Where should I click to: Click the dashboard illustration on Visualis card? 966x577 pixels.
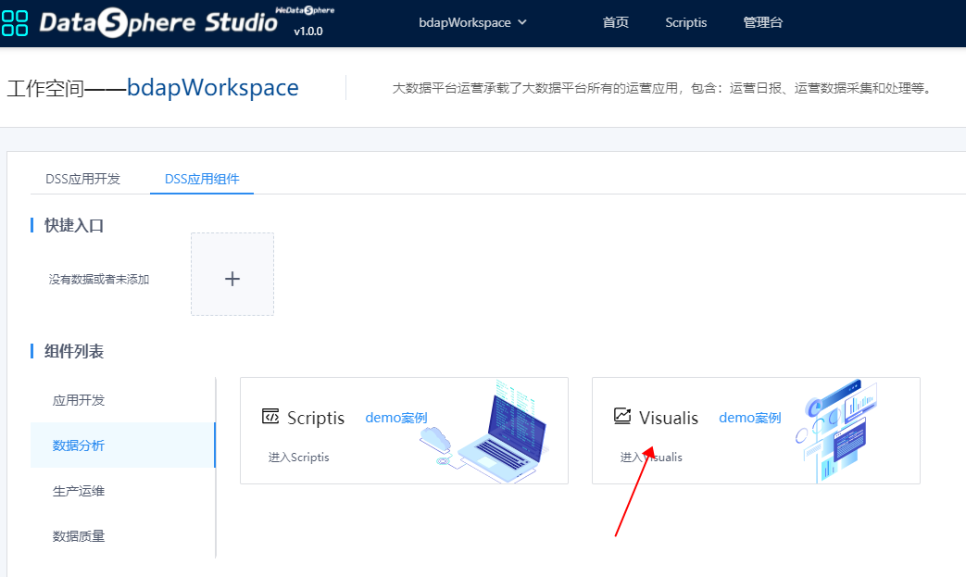[836, 431]
